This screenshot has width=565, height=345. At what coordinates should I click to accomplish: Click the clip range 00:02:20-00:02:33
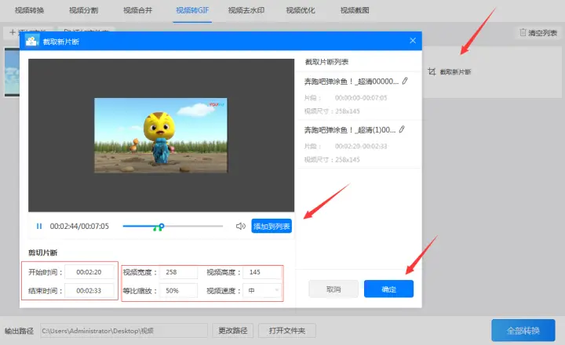pos(361,146)
